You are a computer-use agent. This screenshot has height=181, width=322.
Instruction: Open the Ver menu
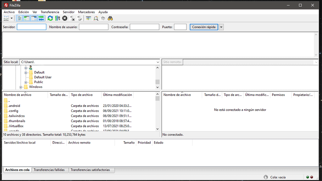[x=35, y=12]
